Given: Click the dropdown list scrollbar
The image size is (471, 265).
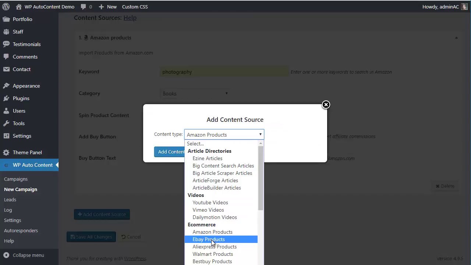Looking at the screenshot, I should click(261, 179).
